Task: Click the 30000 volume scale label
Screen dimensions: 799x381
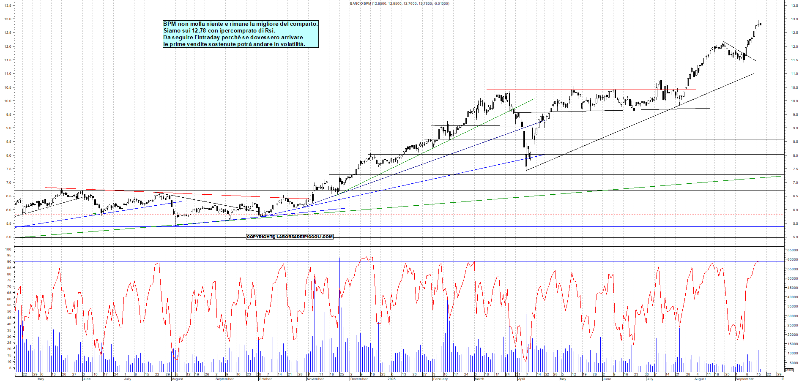Action: point(793,316)
